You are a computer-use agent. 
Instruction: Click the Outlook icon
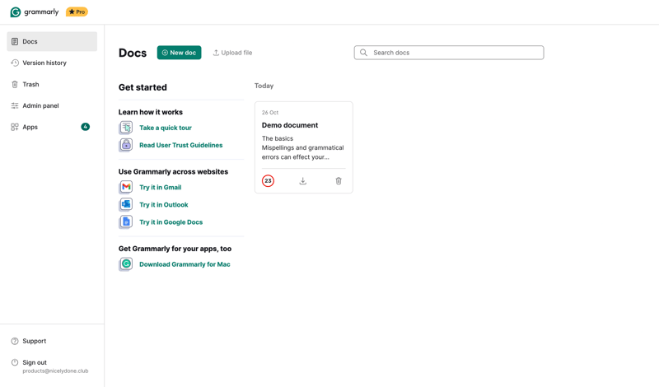(126, 204)
